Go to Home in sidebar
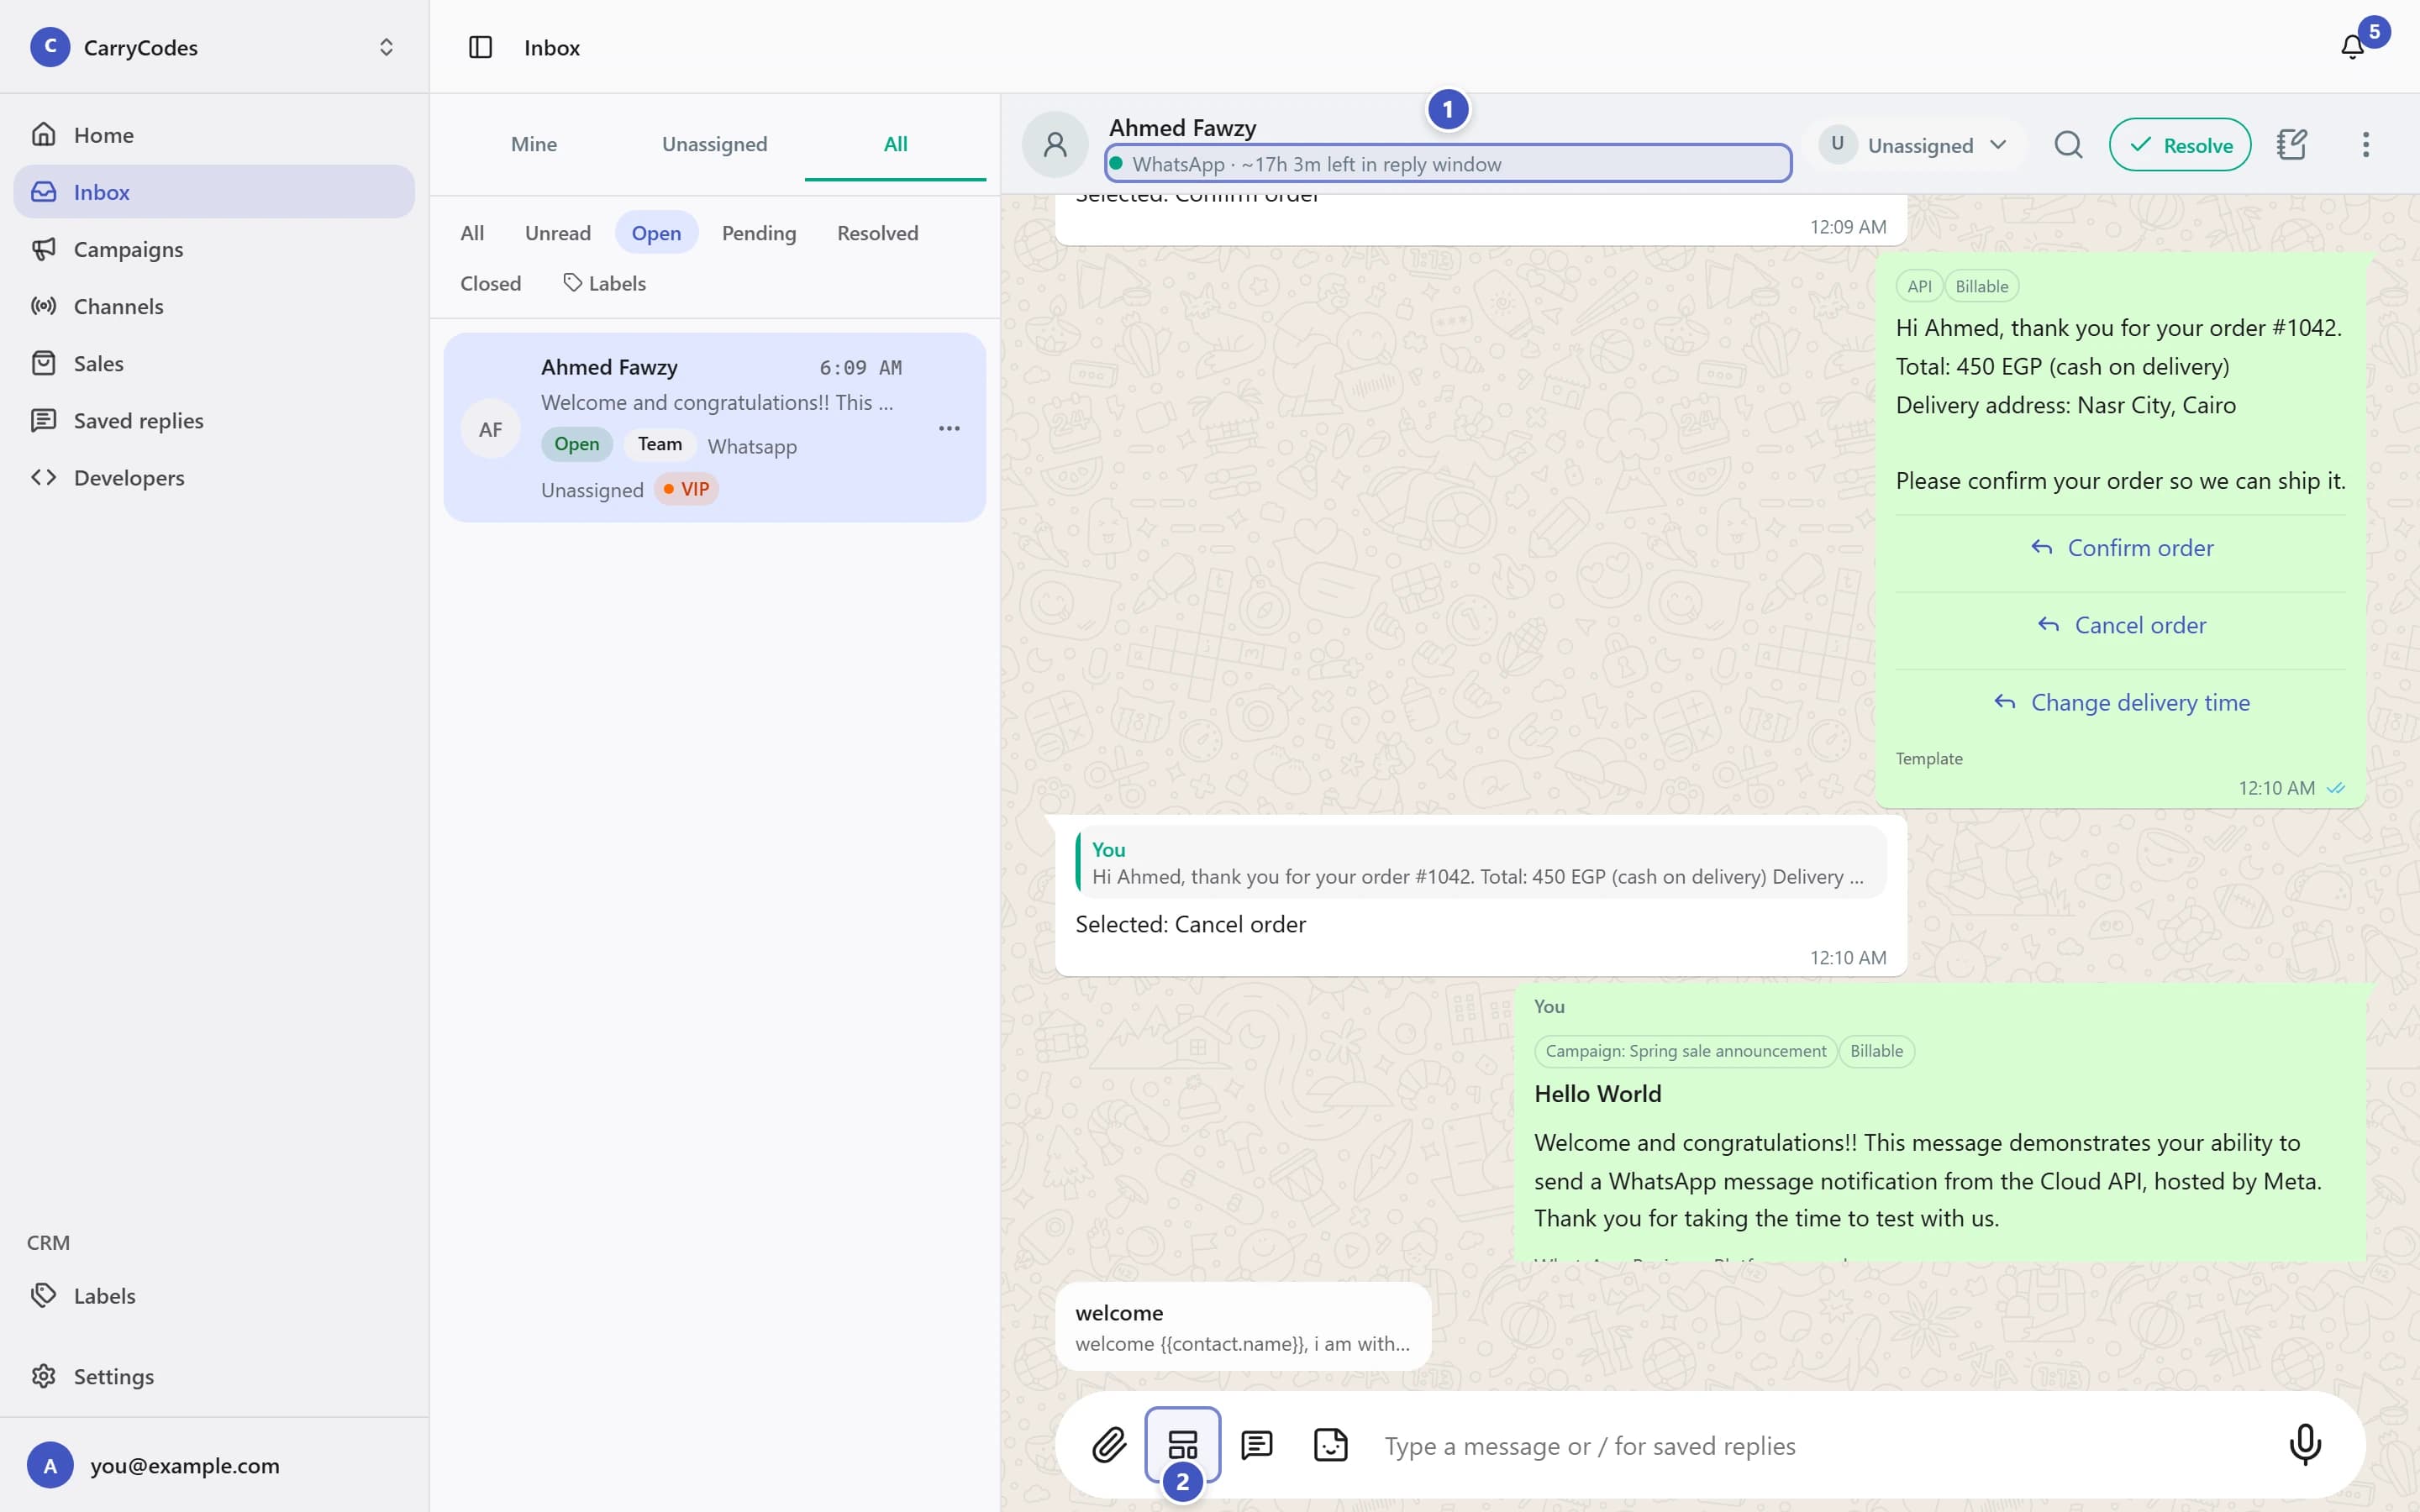This screenshot has height=1512, width=2420. click(214, 134)
